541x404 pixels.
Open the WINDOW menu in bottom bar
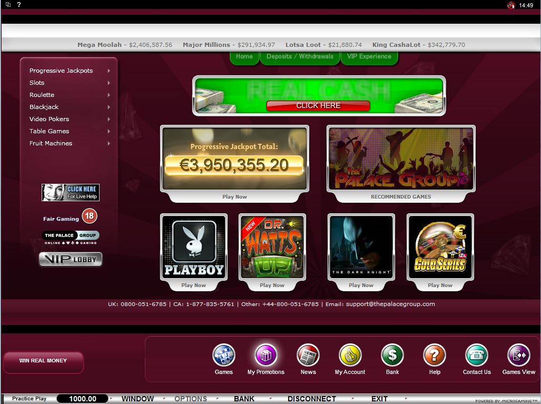click(x=137, y=399)
